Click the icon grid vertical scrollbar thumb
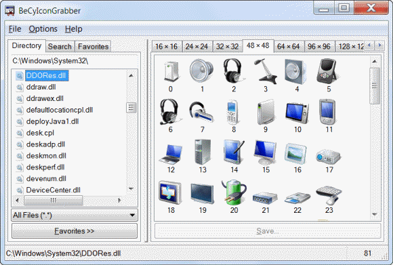Screen dimensions: 393x265 [375, 86]
